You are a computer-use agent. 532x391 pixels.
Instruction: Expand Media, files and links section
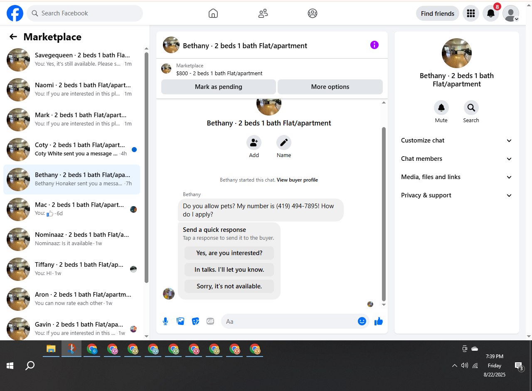[x=457, y=177]
